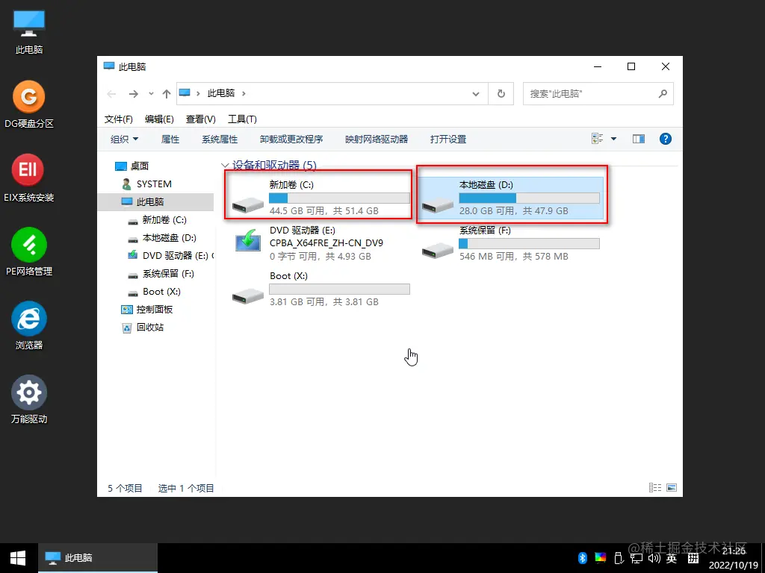
Task: Open the 浏览器 desktop shortcut
Action: (29, 325)
